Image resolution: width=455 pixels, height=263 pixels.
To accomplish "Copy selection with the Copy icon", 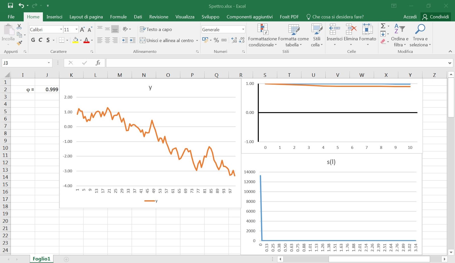I will point(19,35).
